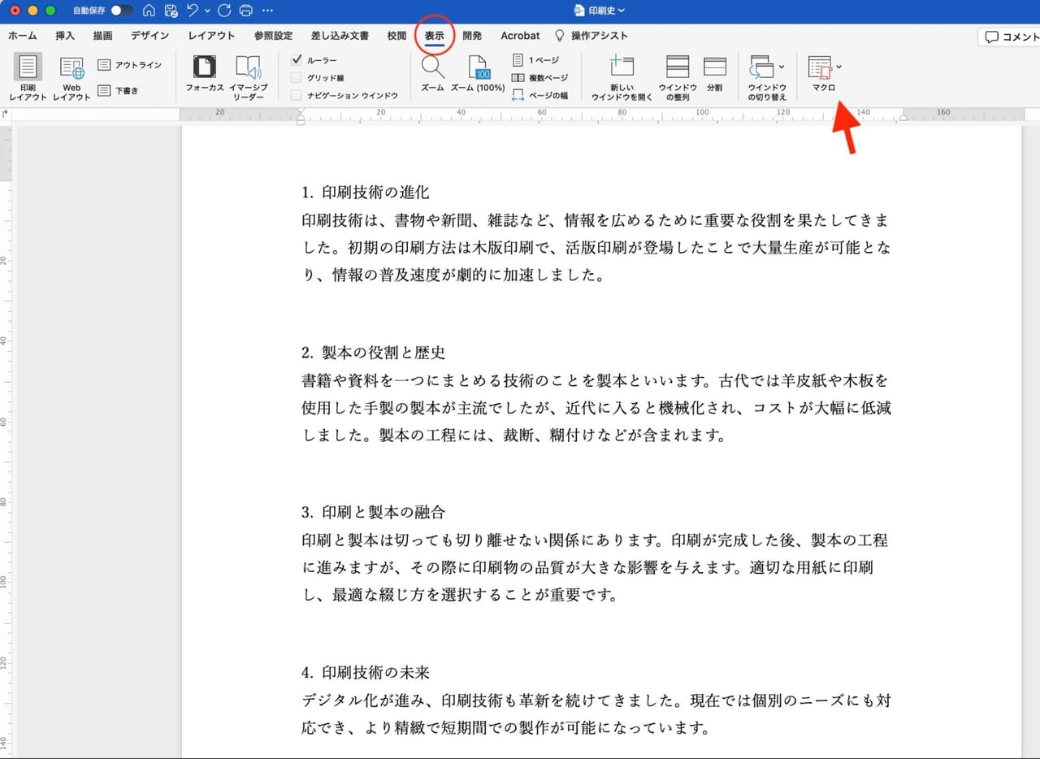Open the デザイン tab
Image resolution: width=1040 pixels, height=759 pixels.
coord(150,36)
